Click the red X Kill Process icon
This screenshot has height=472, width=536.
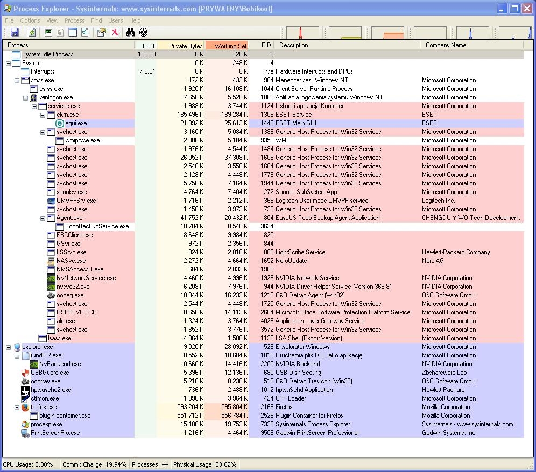pos(115,32)
